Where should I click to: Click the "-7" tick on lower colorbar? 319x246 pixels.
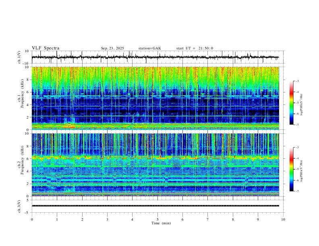coord(297,191)
